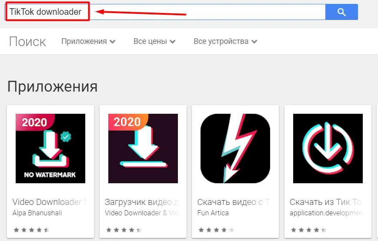Click the blue magnifier search button

[x=341, y=12]
